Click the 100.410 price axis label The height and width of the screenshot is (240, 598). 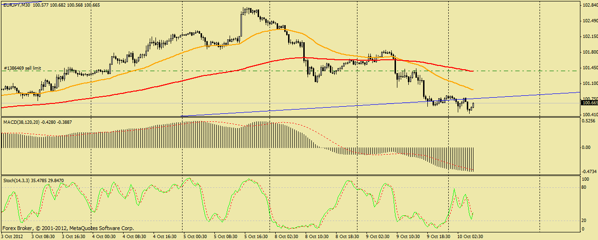589,114
